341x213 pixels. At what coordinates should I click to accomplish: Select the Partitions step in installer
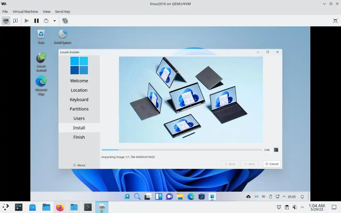point(79,109)
